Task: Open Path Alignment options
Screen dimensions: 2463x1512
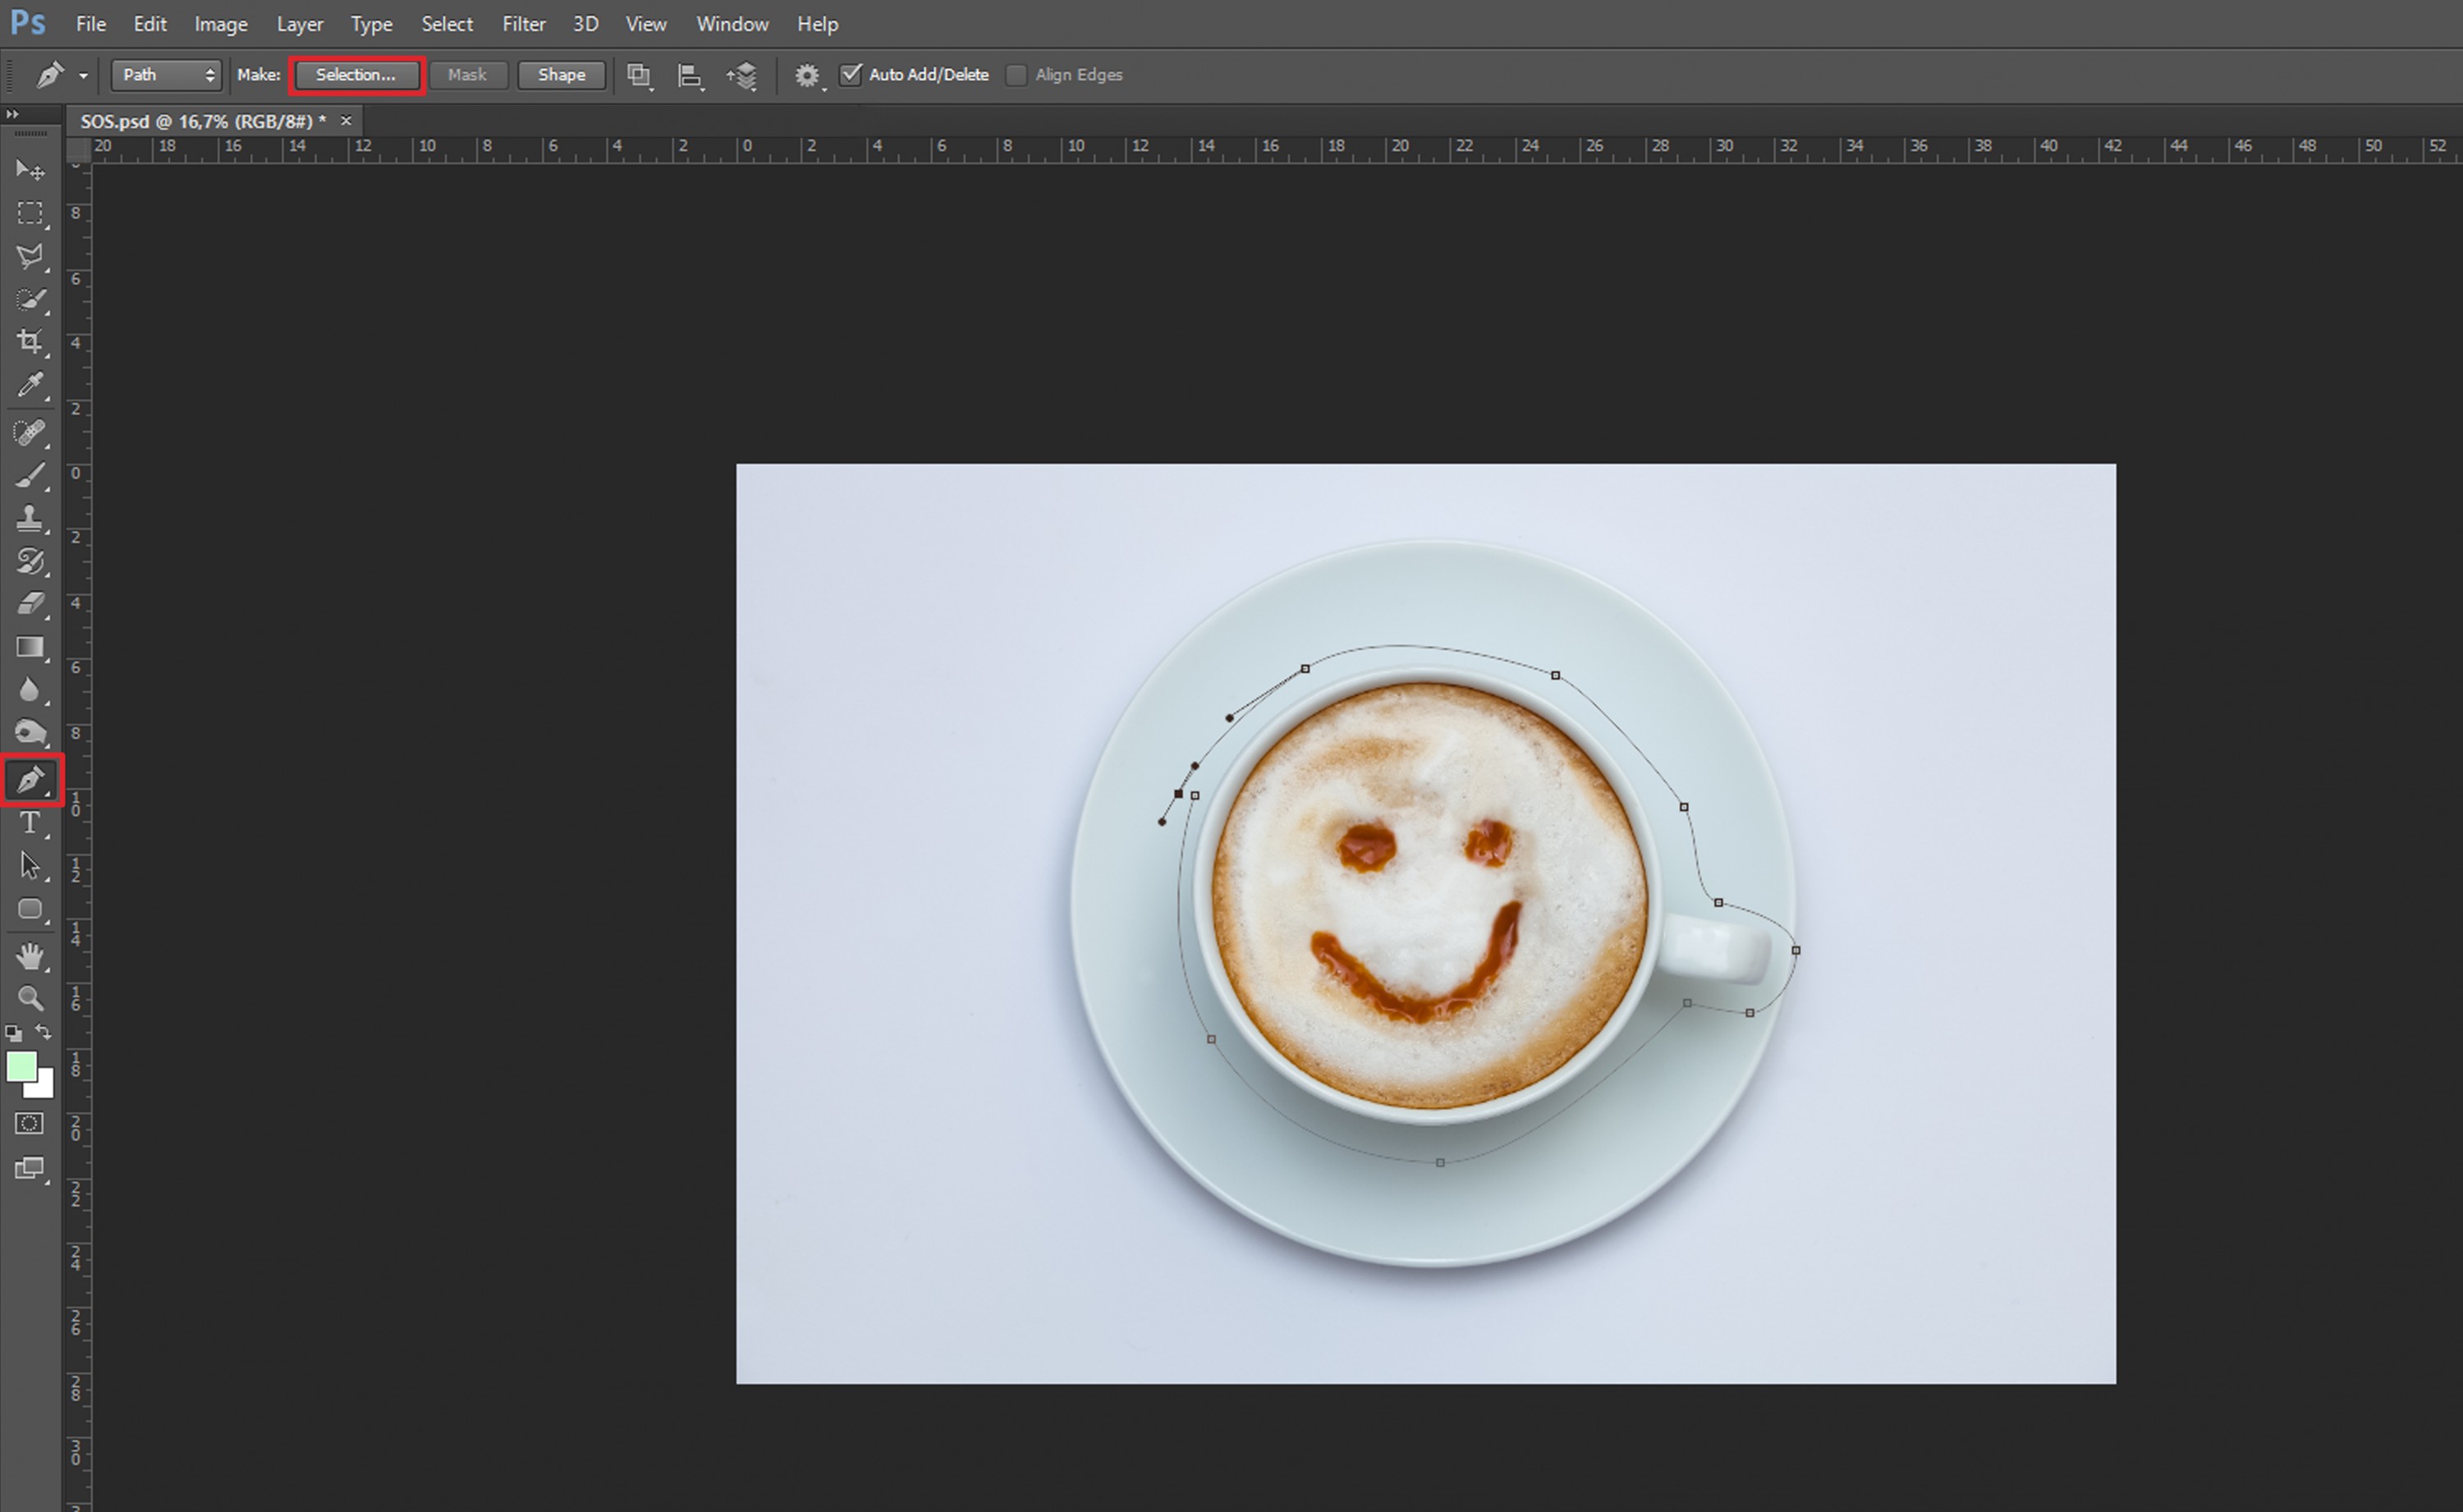Action: tap(690, 75)
